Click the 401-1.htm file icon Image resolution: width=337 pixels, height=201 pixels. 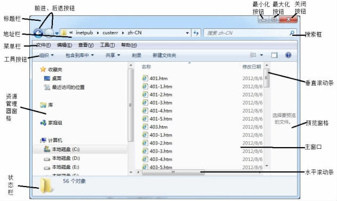145,86
